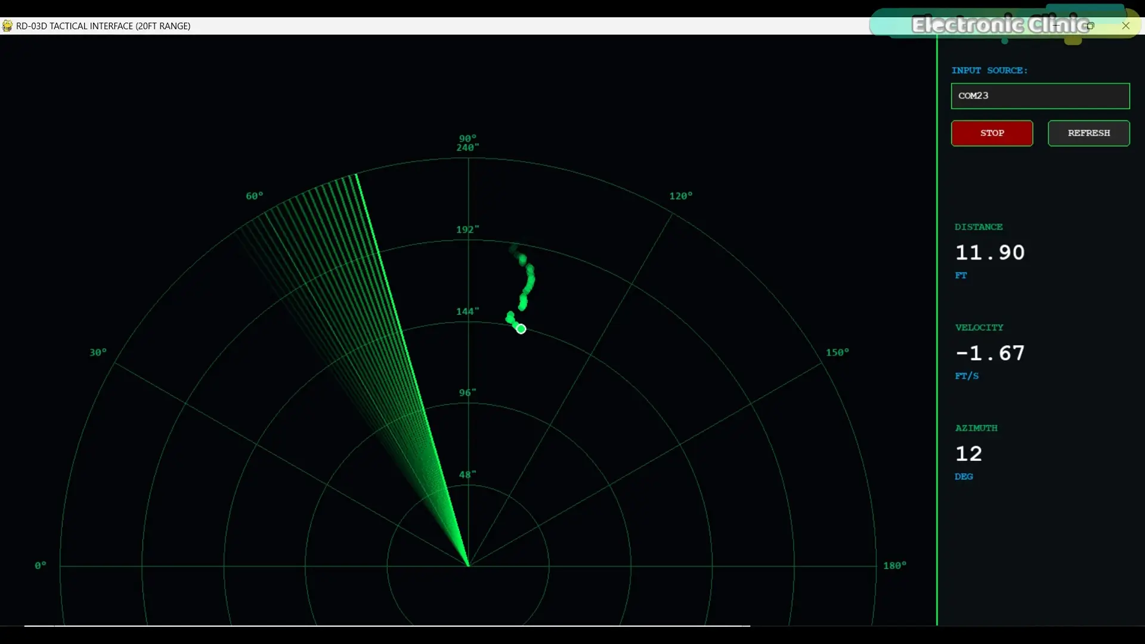Click the VELOCITY label
Image resolution: width=1145 pixels, height=644 pixels.
(x=979, y=328)
